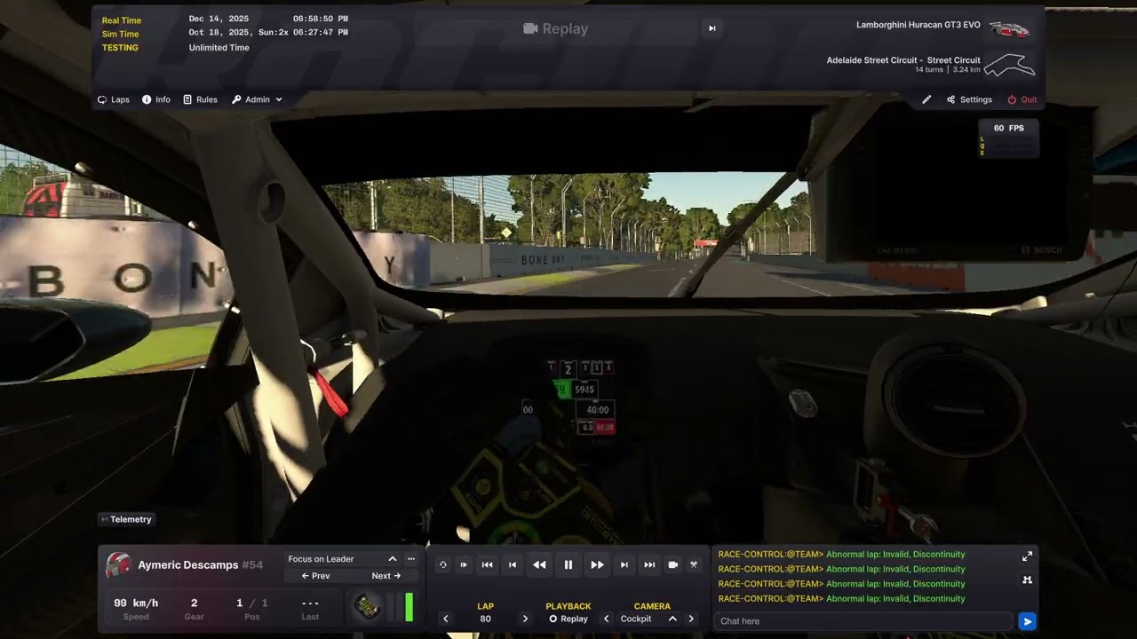Switch to previous camera with left arrow
The image size is (1137, 639).
click(607, 619)
